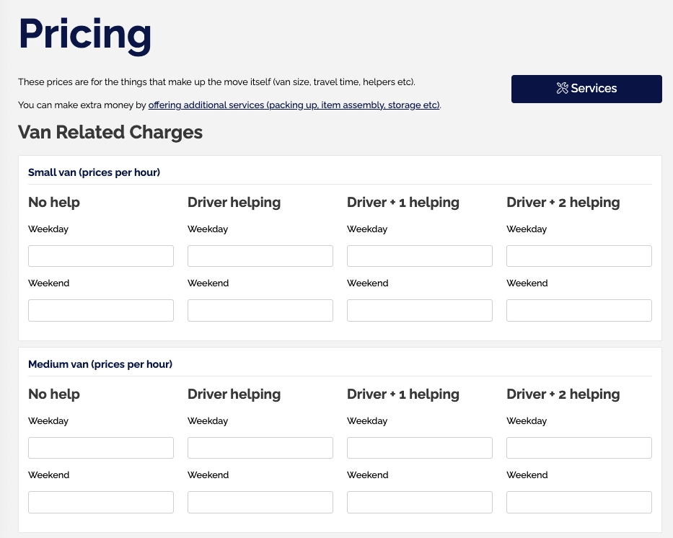Click the Van Related Charges heading
The width and height of the screenshot is (673, 538).
pos(110,132)
